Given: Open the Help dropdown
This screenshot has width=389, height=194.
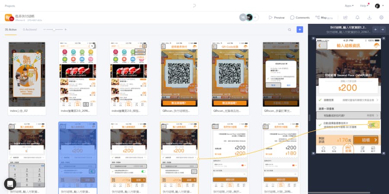Looking at the screenshot, I should tap(364, 6).
